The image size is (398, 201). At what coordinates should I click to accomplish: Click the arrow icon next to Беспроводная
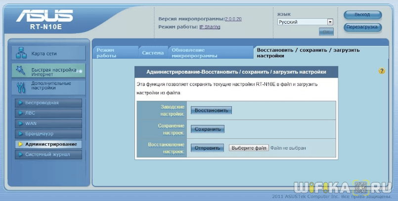21,103
